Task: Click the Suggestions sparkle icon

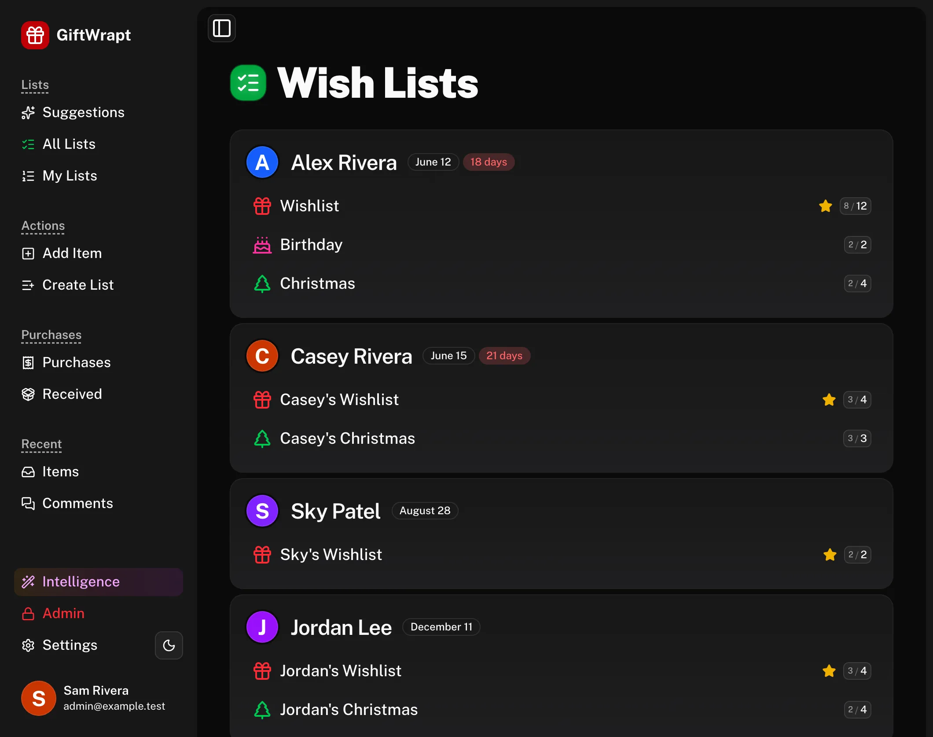Action: point(28,113)
